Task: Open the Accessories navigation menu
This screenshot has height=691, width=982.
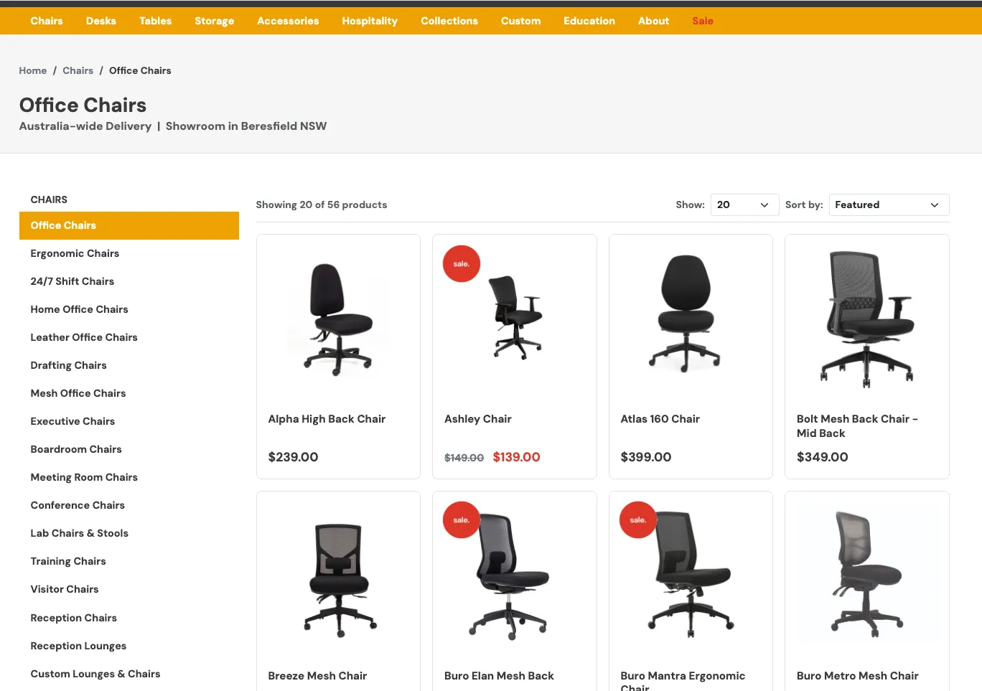Action: [288, 21]
